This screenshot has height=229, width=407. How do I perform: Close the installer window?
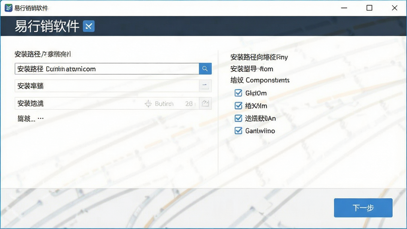[x=395, y=8]
